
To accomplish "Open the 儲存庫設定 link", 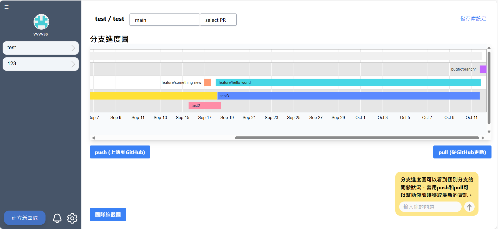I will [x=473, y=19].
